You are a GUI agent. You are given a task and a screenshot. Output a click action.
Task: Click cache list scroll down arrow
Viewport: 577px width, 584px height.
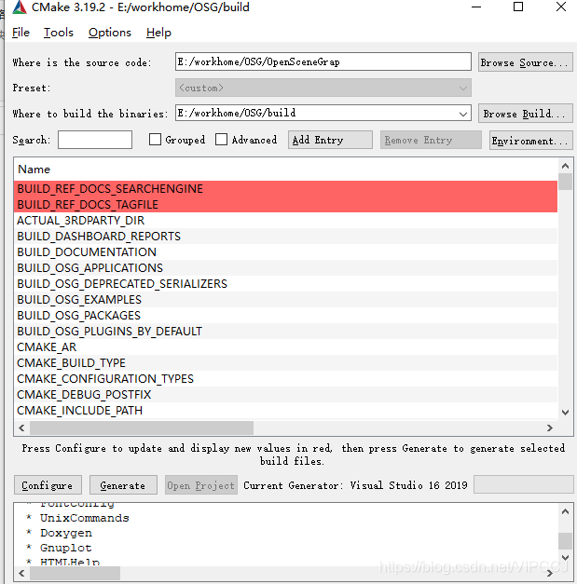(x=565, y=413)
